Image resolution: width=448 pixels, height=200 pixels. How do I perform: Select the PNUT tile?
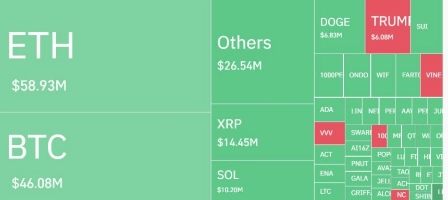point(358,164)
